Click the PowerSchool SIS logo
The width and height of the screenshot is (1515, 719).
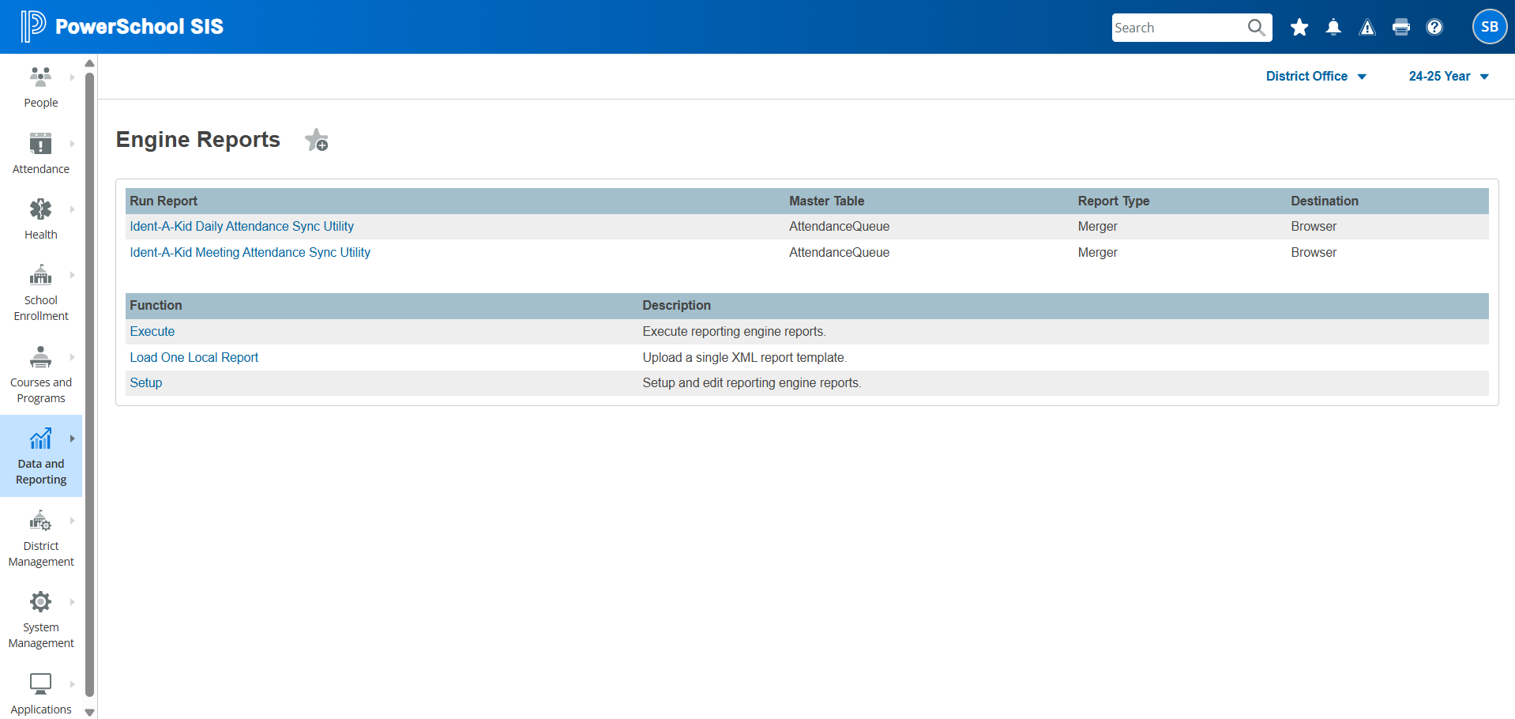pyautogui.click(x=122, y=26)
